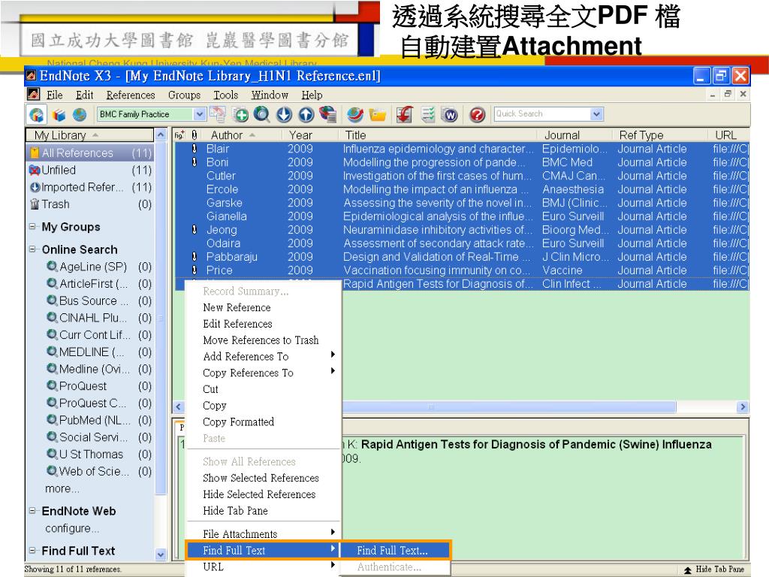Open the Tools menu

tap(225, 95)
